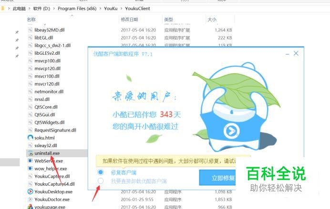Click the YoukuCapture64.dll file icon

click(31, 184)
